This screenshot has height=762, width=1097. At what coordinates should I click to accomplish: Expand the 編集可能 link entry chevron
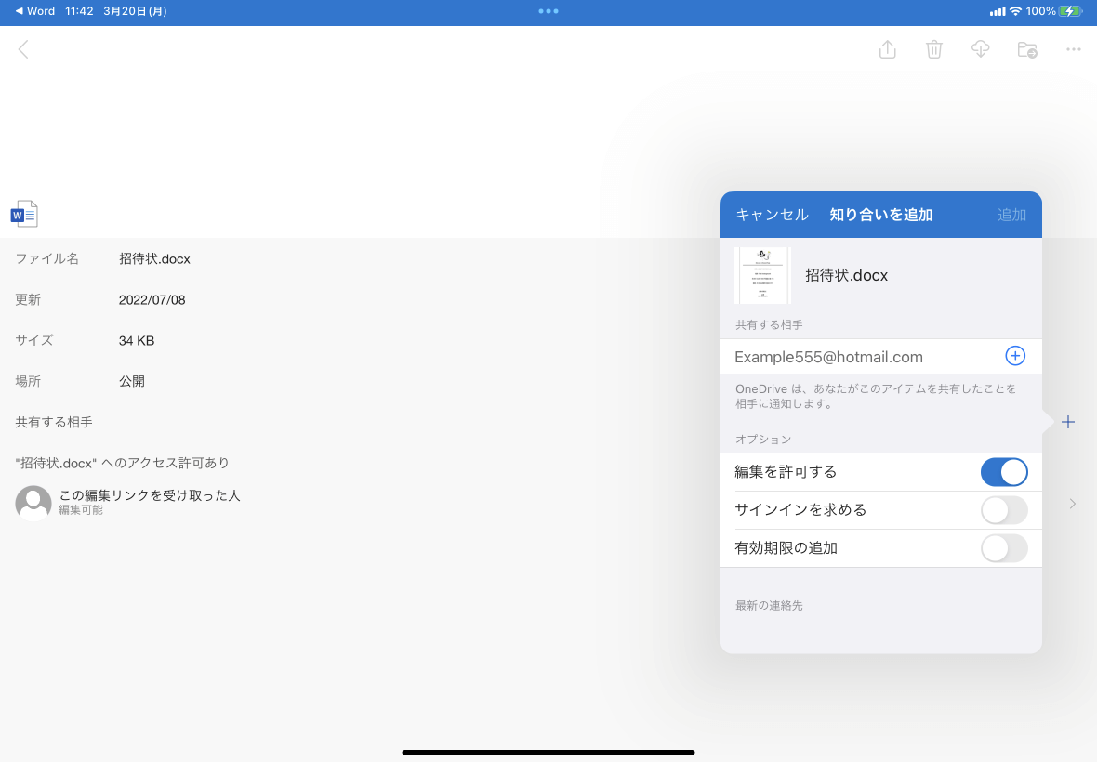[x=1073, y=504]
